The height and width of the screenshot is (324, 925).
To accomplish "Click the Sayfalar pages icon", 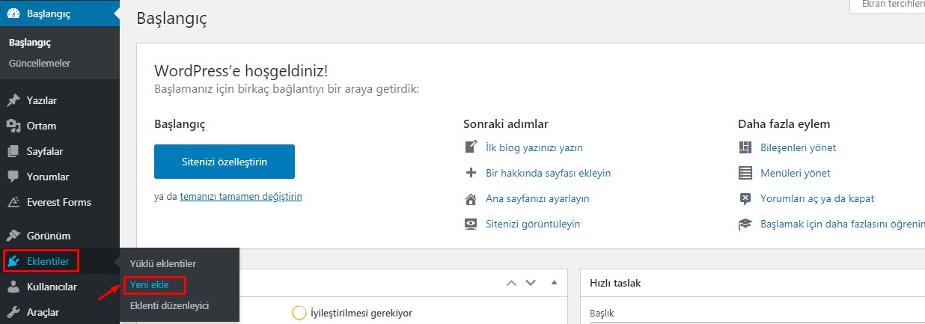I will click(x=13, y=151).
